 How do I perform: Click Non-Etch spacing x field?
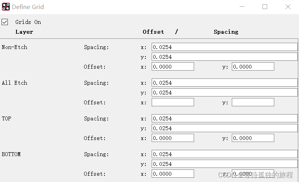(x=224, y=47)
